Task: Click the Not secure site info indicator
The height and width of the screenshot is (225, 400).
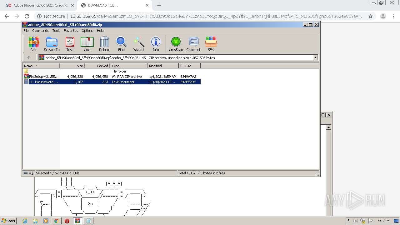Action: point(51,16)
